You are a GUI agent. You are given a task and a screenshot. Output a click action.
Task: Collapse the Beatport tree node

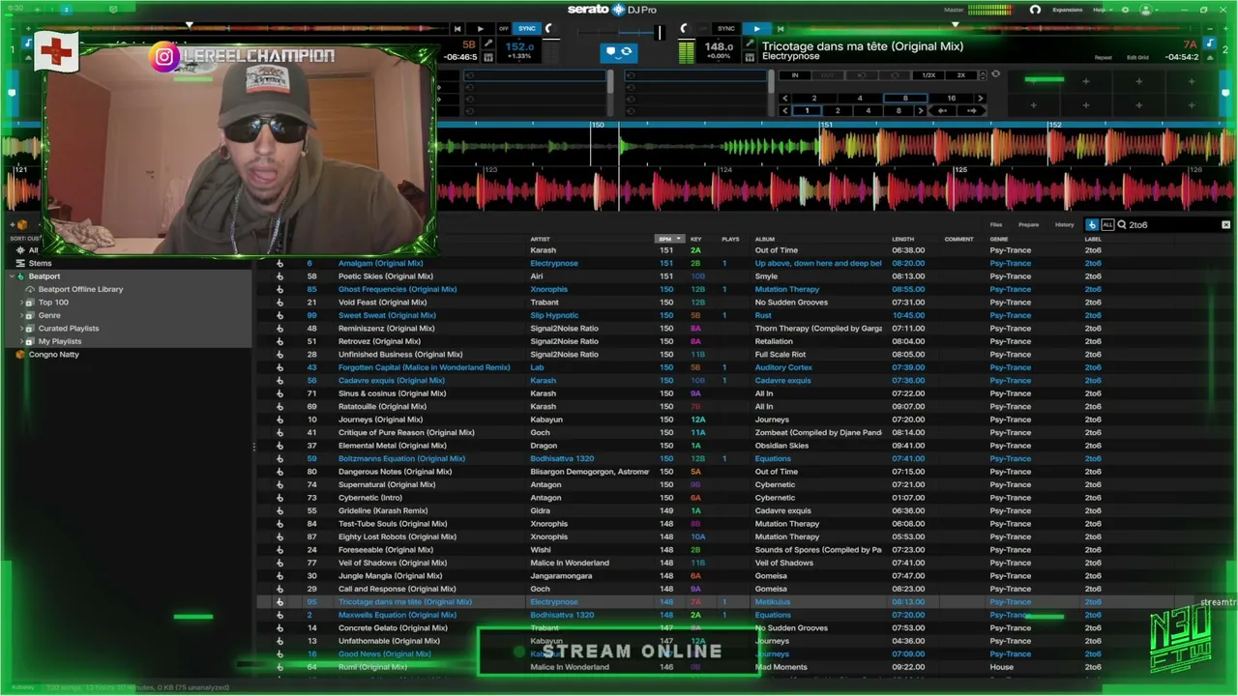coord(12,276)
